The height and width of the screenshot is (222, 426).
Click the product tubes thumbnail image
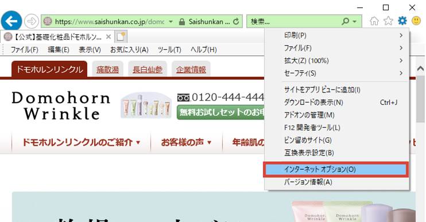click(146, 106)
